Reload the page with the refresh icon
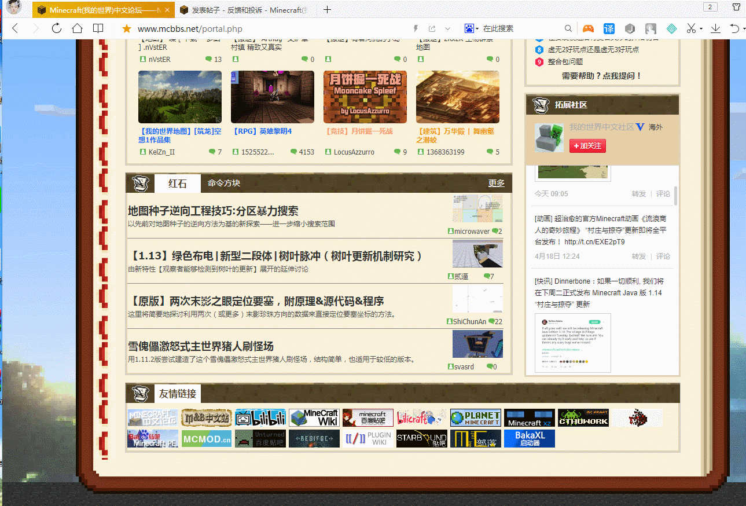 [x=56, y=28]
